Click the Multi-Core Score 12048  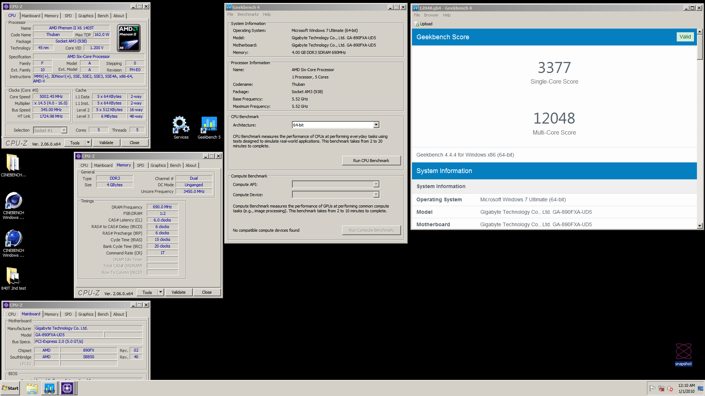tap(554, 118)
